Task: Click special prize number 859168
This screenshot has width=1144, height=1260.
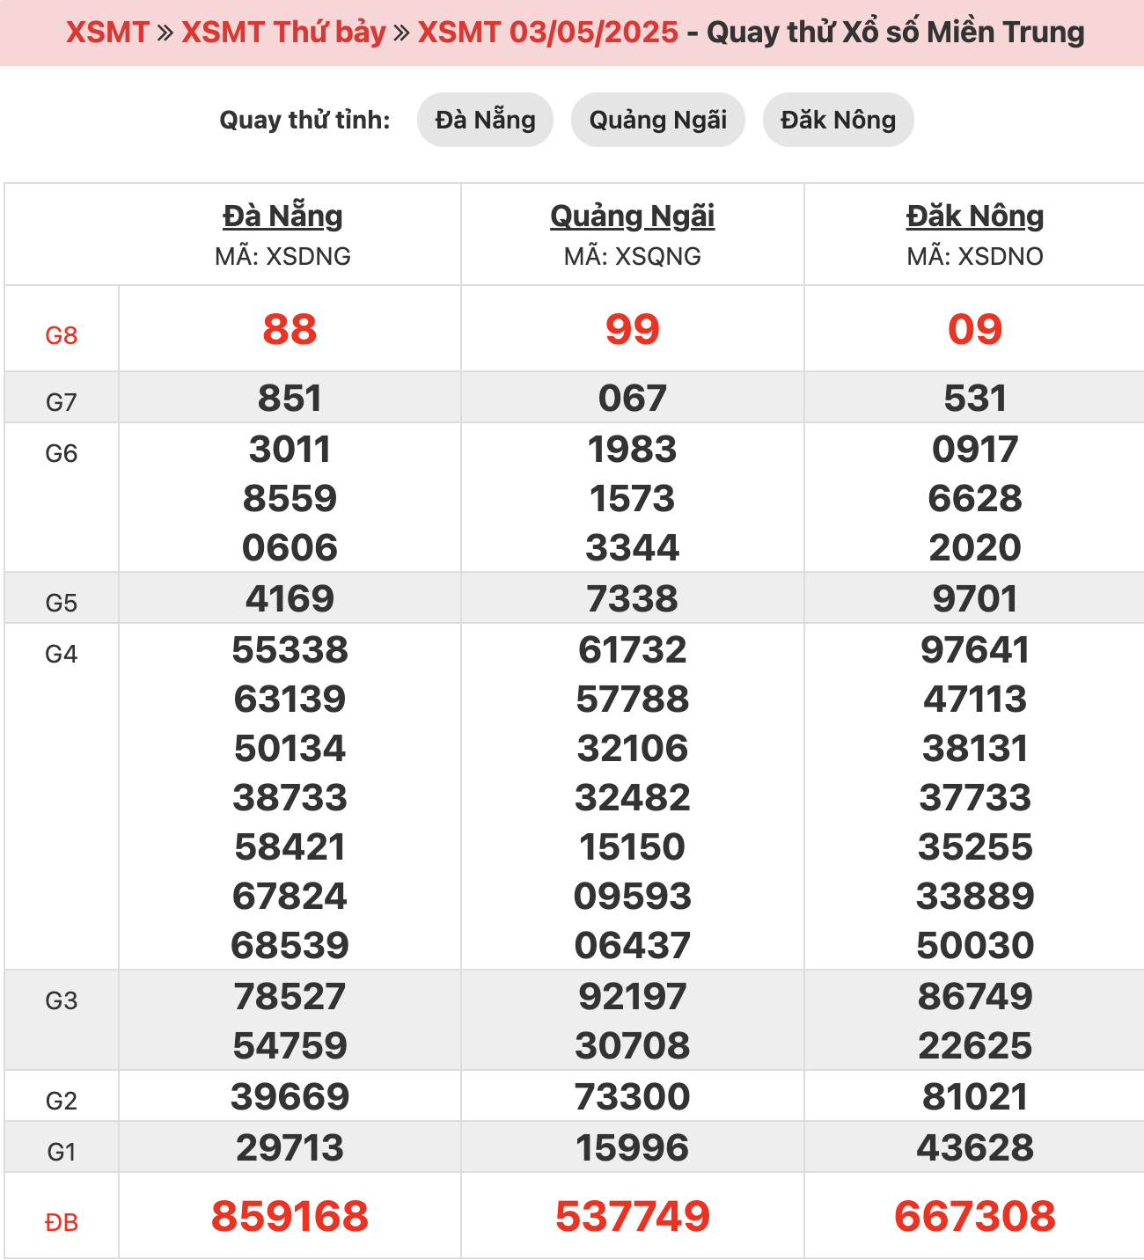Action: point(290,1216)
